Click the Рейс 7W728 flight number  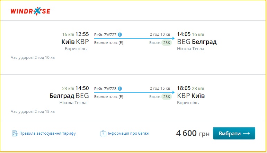point(105,88)
